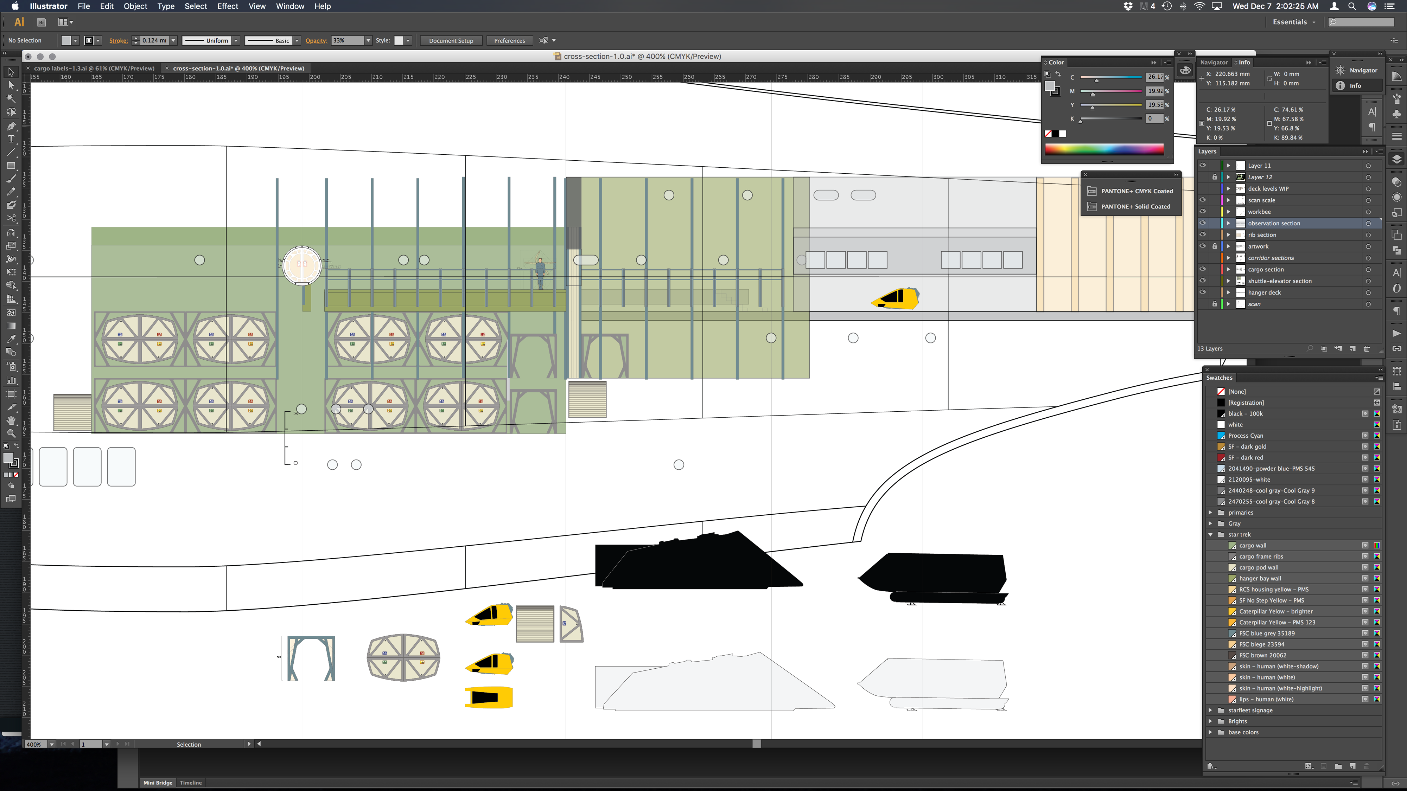Open the Opacity dropdown arrow

pyautogui.click(x=368, y=40)
